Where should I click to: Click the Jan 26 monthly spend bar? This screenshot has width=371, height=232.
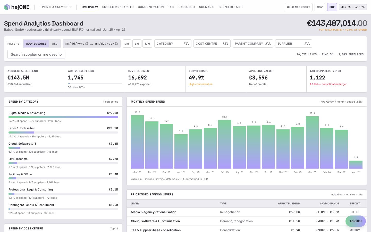click(312, 142)
